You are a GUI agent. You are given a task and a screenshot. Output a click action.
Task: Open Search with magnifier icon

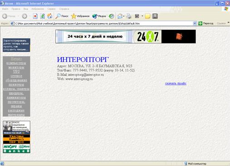tap(58, 16)
